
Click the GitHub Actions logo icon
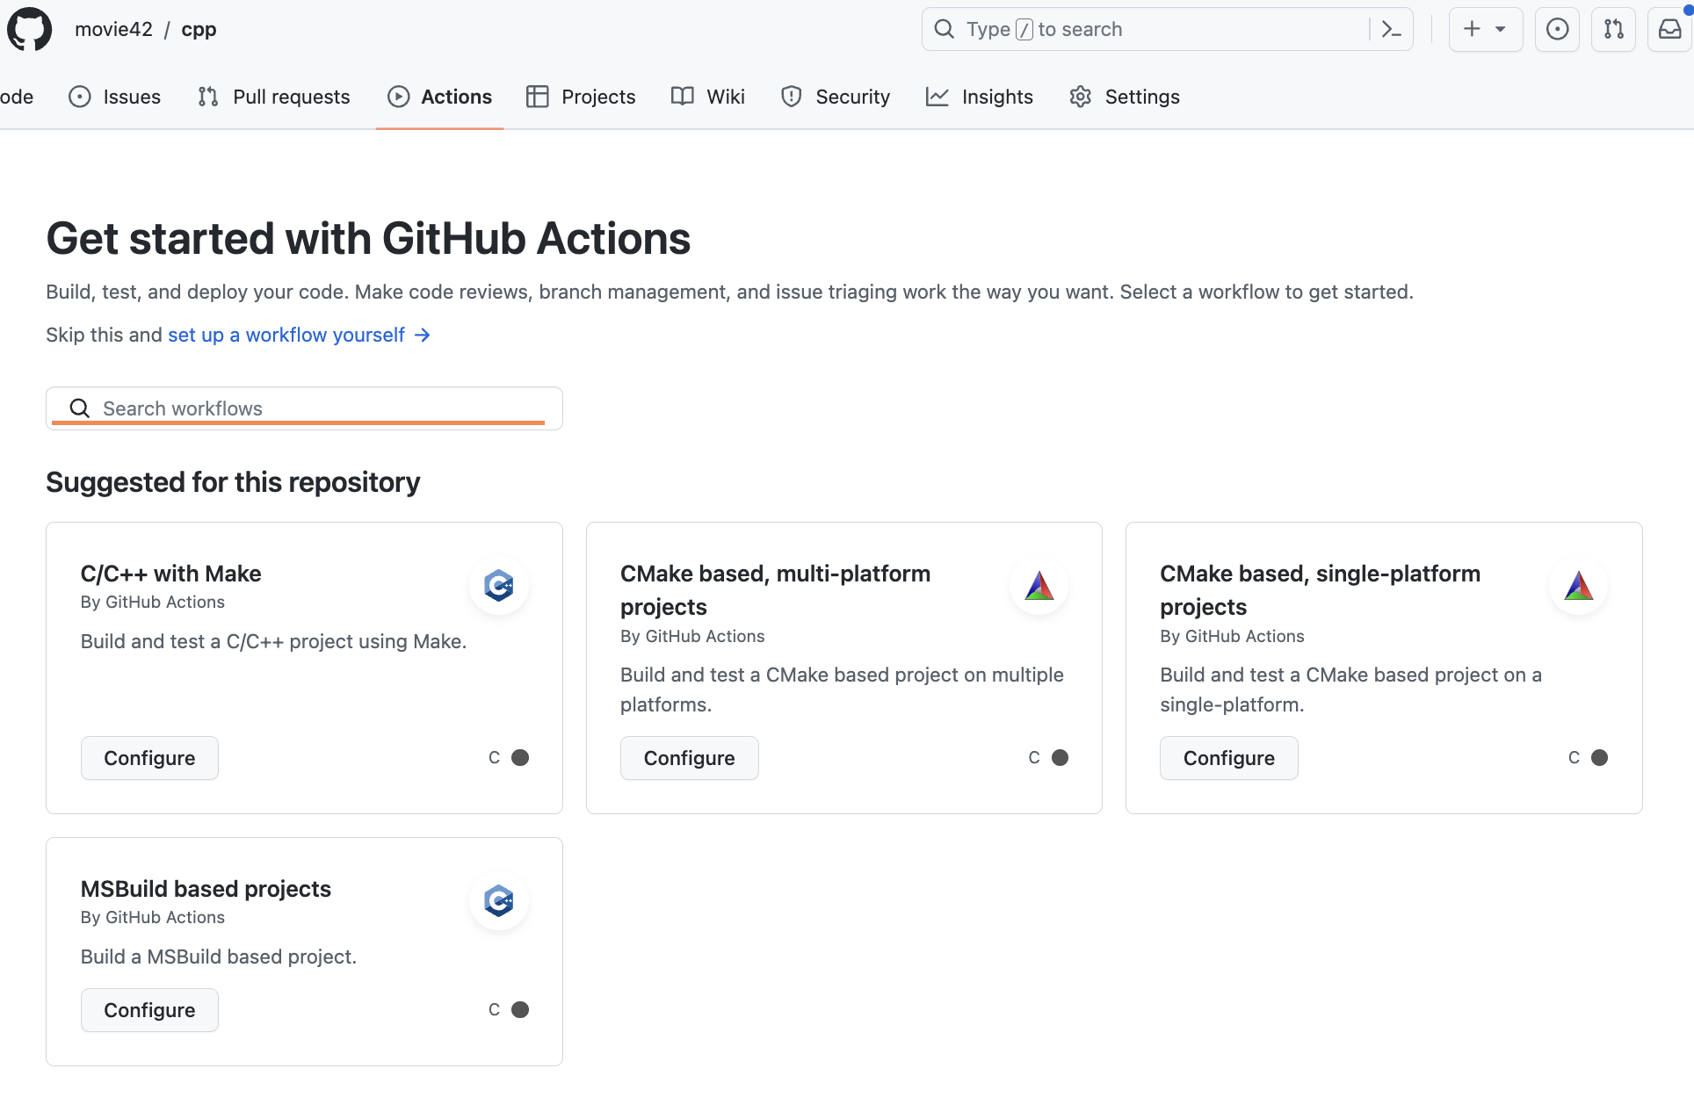coord(397,96)
